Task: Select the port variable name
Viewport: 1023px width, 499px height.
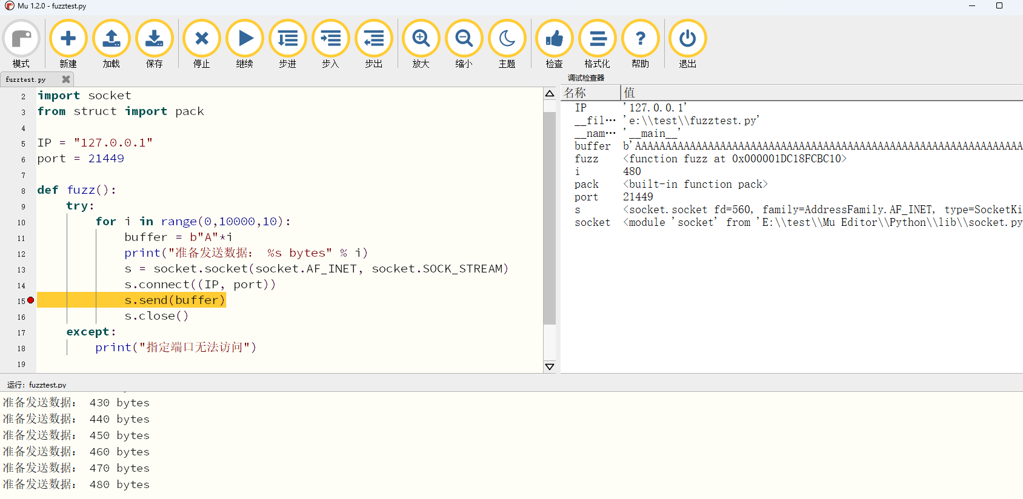Action: tap(586, 197)
